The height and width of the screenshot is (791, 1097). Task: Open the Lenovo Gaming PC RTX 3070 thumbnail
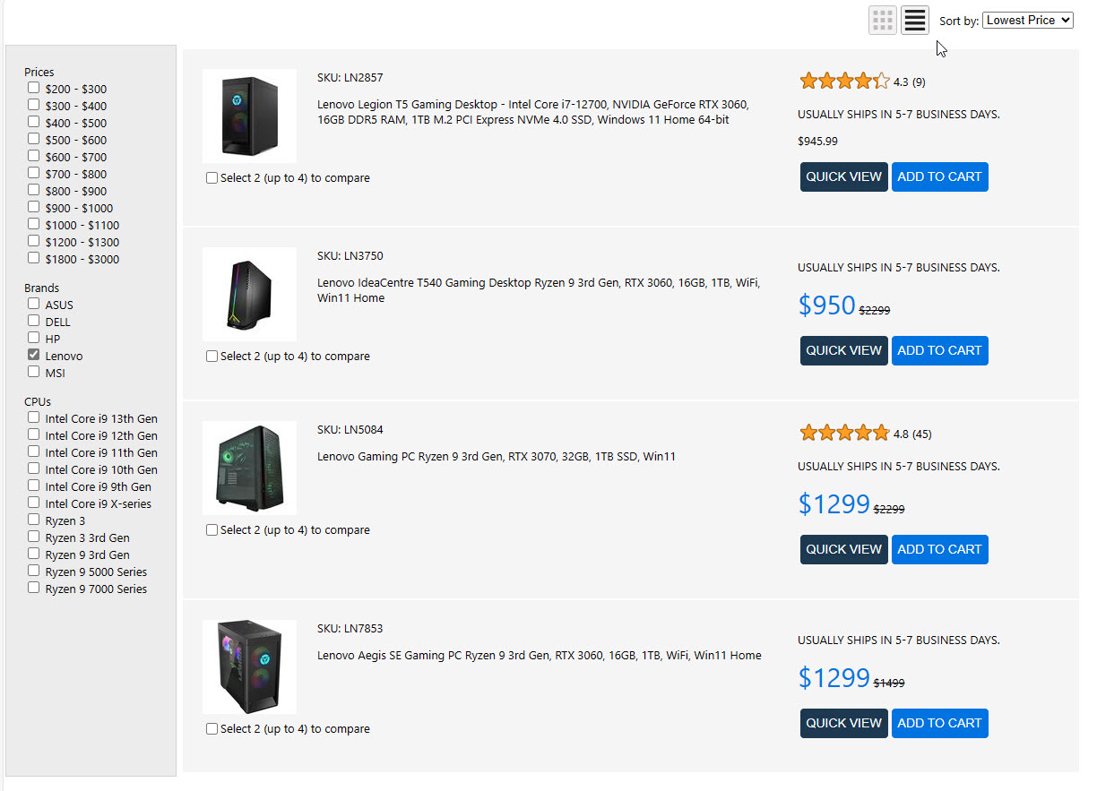point(249,468)
